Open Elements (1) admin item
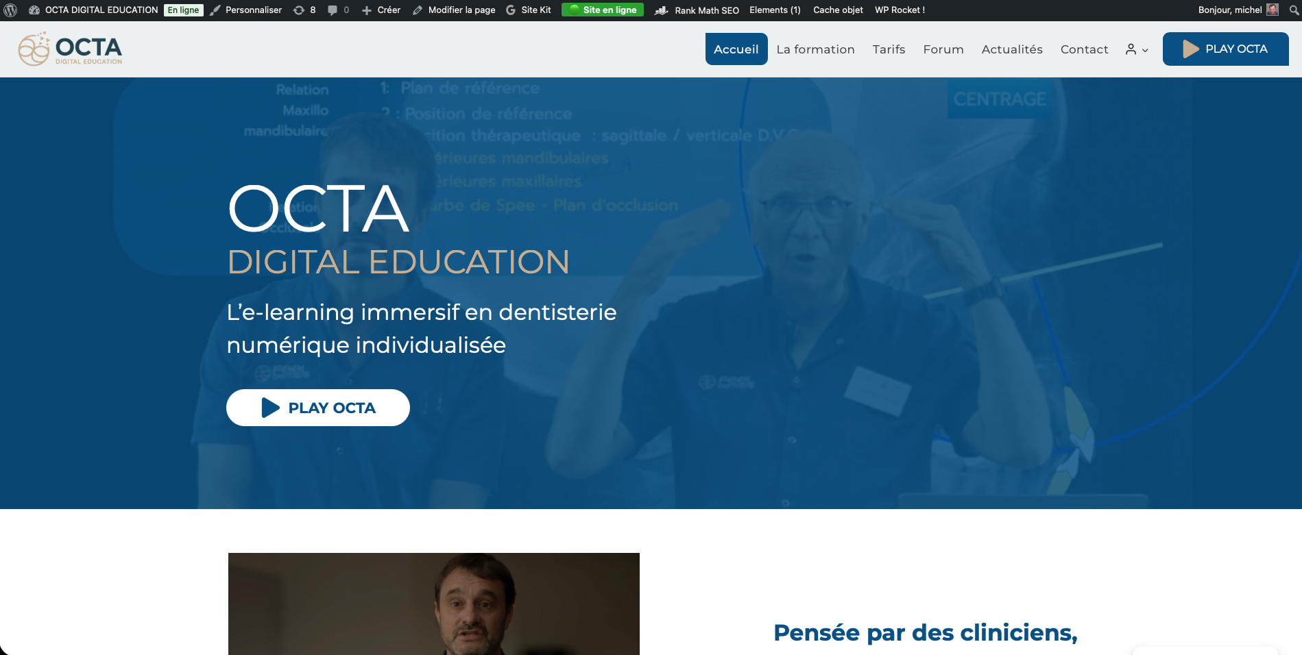This screenshot has height=655, width=1302. coord(775,10)
